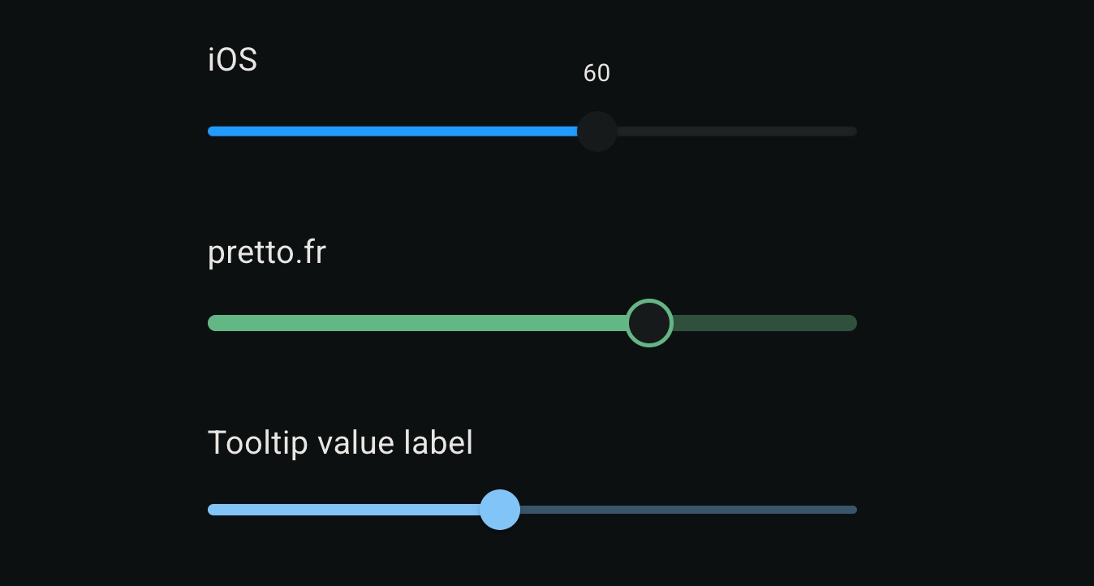Click the far left start of Tooltip slider
1094x586 pixels.
(x=211, y=510)
